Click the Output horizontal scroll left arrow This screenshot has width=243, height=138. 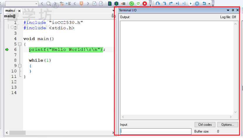pos(123,117)
